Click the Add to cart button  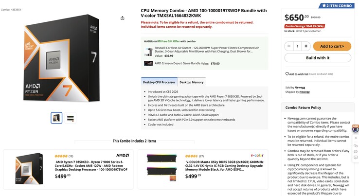[x=332, y=46]
